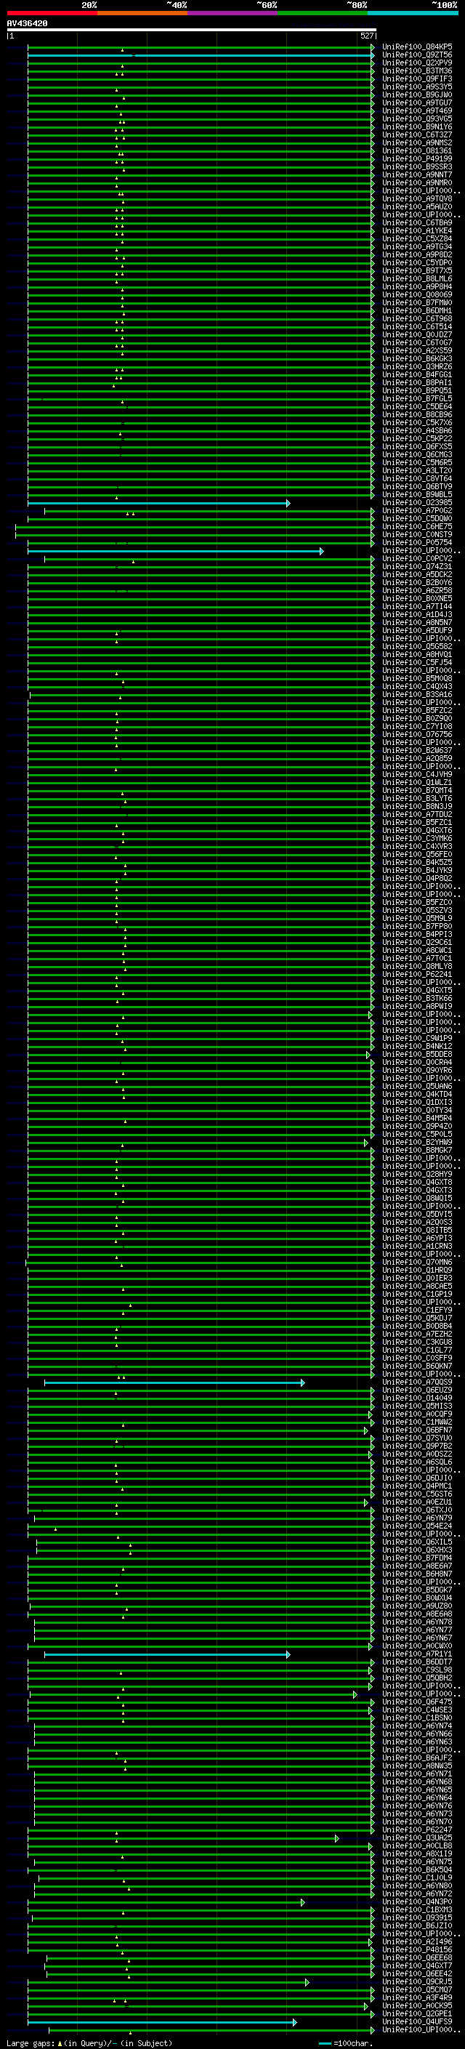Image resolution: width=465 pixels, height=2049 pixels.
Task: Open hit UniRef100_A9S3Y5
Action: pyautogui.click(x=417, y=86)
